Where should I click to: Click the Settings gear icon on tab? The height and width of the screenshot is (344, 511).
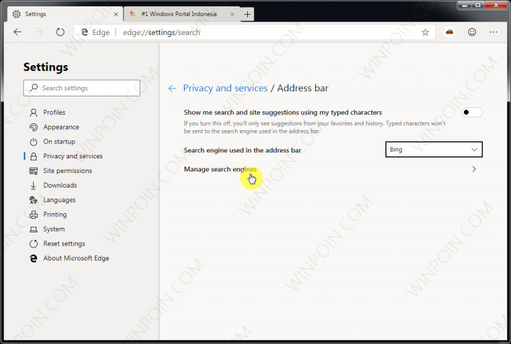[17, 14]
